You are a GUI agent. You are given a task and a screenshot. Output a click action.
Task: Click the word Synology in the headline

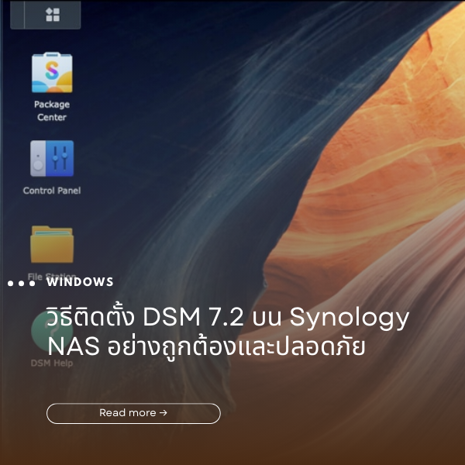pos(350,318)
